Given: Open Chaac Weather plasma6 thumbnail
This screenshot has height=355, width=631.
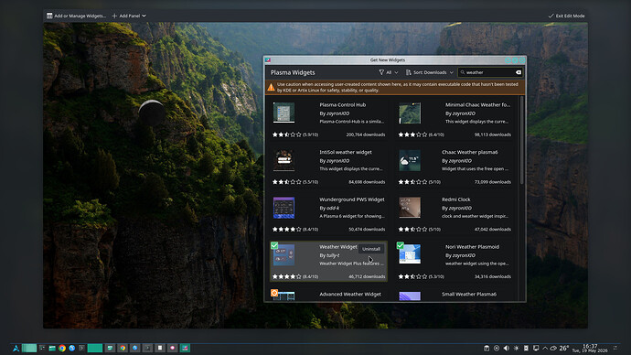Looking at the screenshot, I should tap(410, 160).
